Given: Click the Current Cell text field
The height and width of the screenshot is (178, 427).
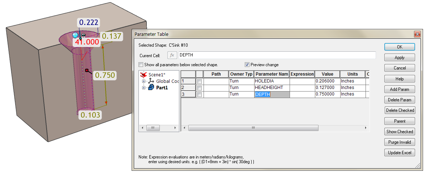Looking at the screenshot, I should tap(277, 55).
